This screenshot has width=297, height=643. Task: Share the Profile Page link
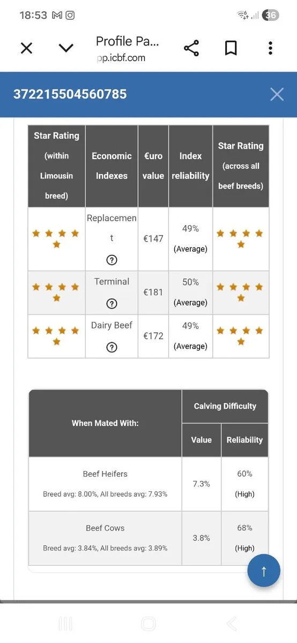(191, 48)
